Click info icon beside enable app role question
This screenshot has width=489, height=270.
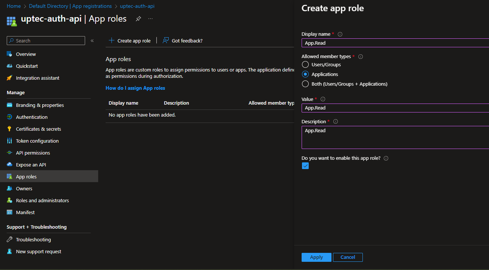pyautogui.click(x=386, y=158)
